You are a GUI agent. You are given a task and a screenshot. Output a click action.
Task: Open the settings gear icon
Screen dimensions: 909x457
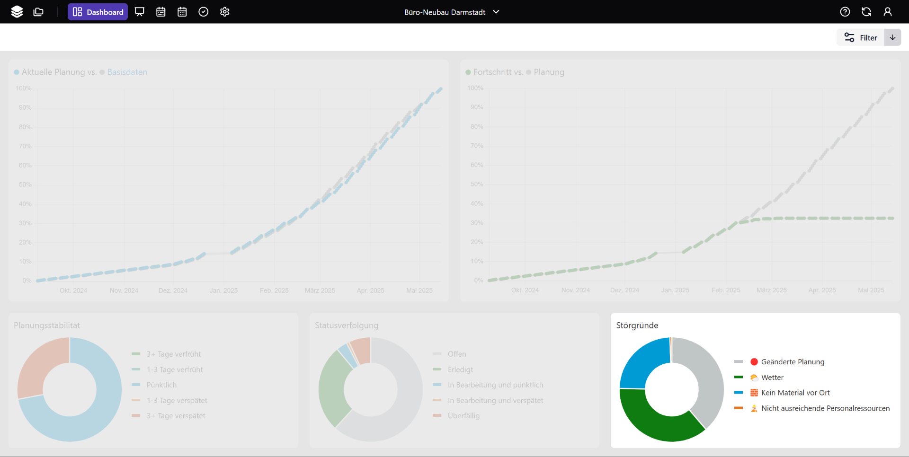pos(225,12)
